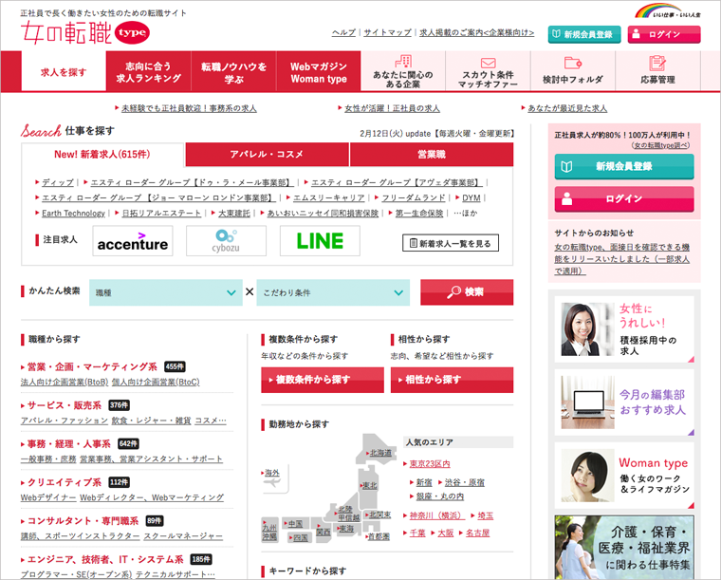Open あなたが最近見た求人 link
The image size is (721, 580).
(x=567, y=108)
